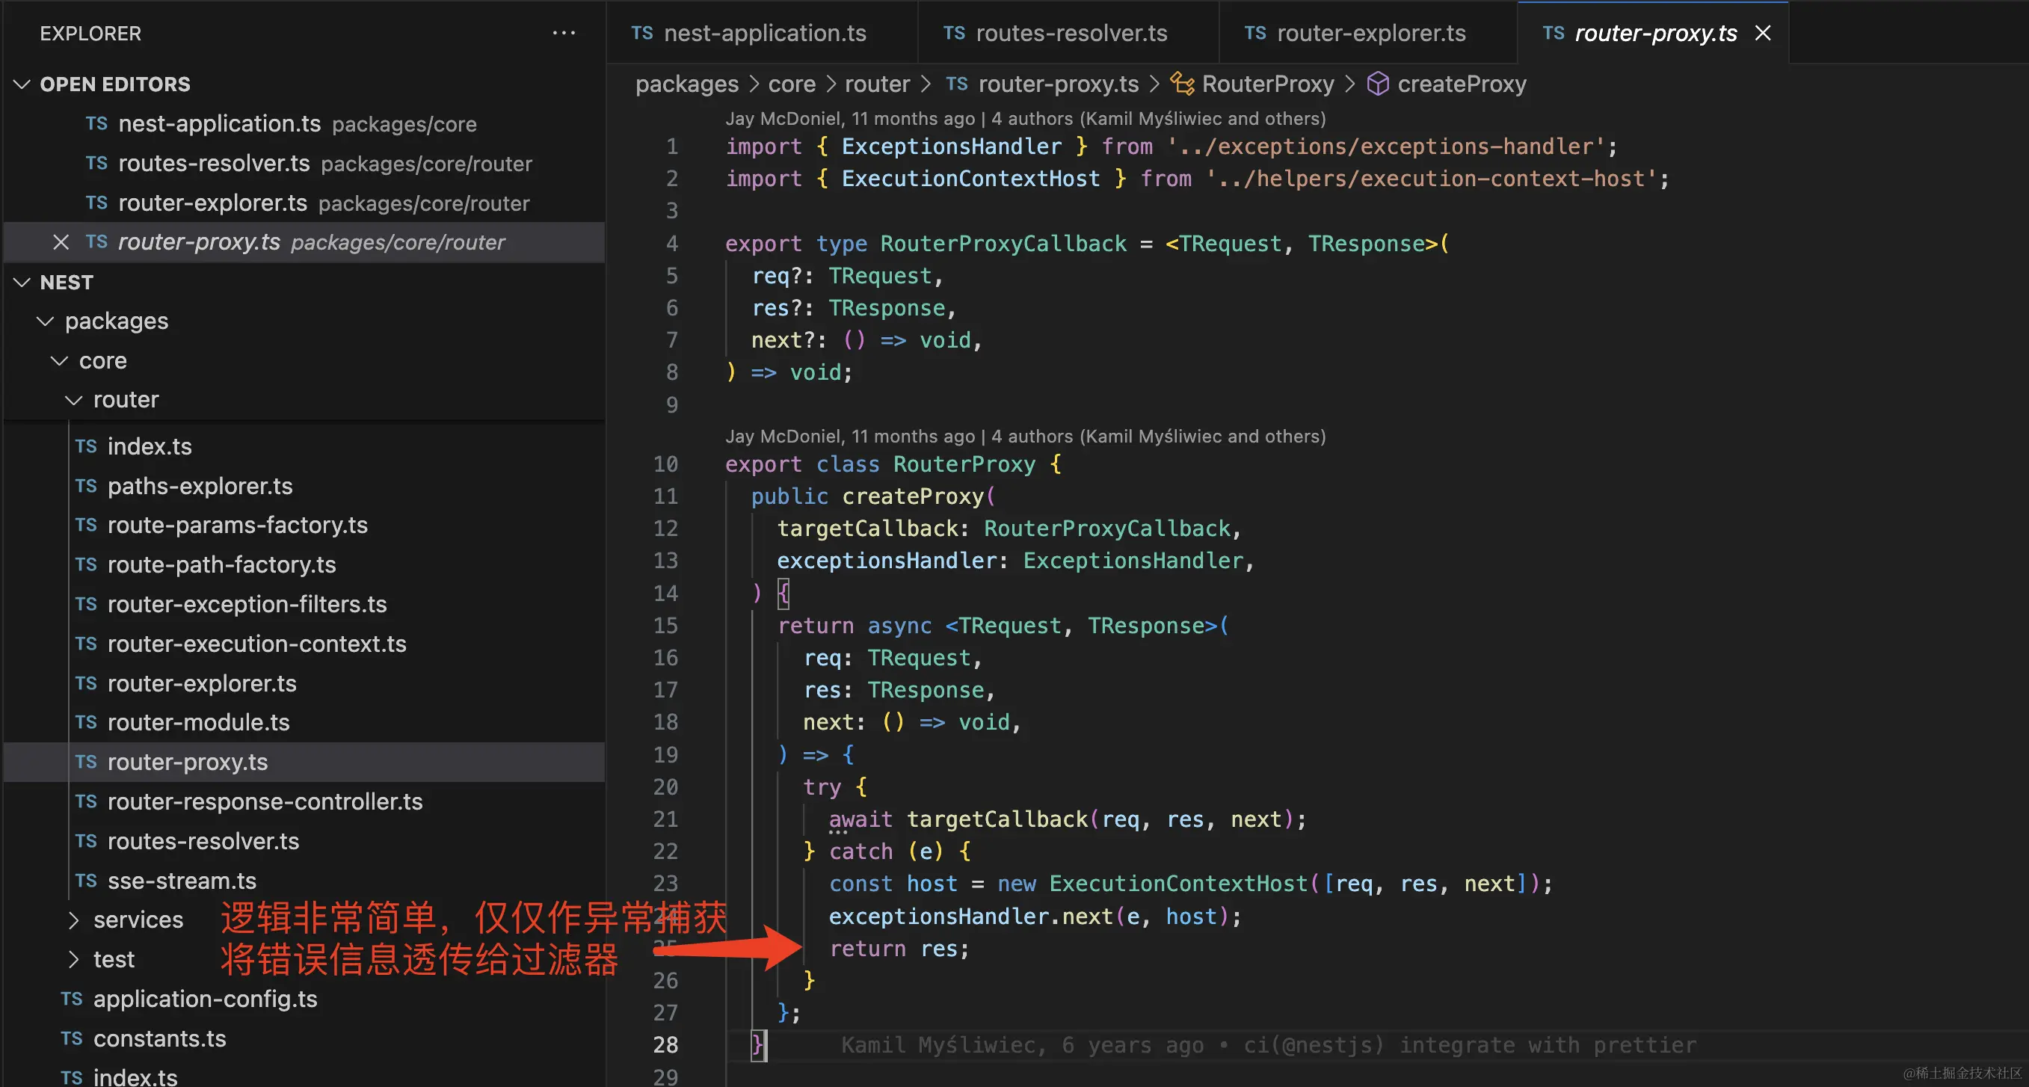Collapse the packages folder
Screen dimensions: 2029x1087
pyautogui.click(x=46, y=321)
